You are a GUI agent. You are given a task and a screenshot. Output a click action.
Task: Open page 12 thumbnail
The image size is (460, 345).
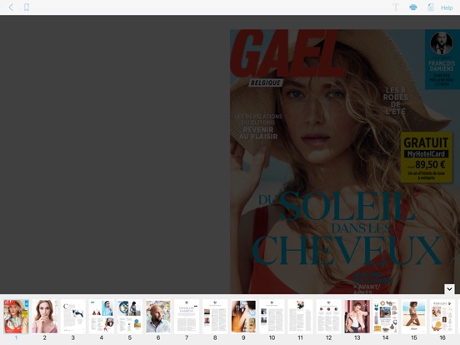pyautogui.click(x=329, y=317)
